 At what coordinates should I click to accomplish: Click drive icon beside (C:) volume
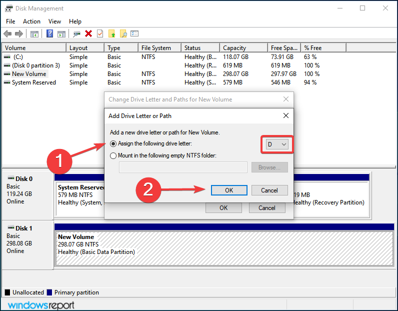click(x=7, y=57)
